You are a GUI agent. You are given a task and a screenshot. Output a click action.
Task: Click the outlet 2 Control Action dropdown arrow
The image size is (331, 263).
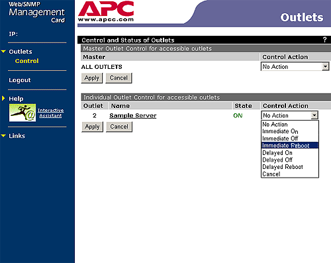(x=314, y=115)
